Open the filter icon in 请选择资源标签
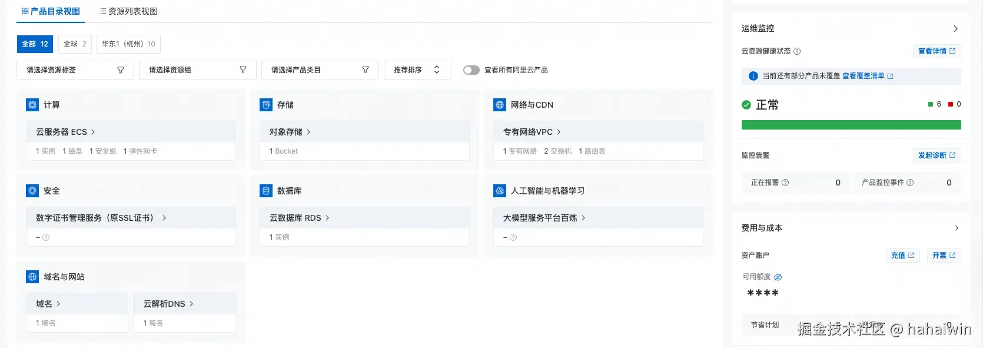Screen dimensions: 983x348 click(x=121, y=70)
